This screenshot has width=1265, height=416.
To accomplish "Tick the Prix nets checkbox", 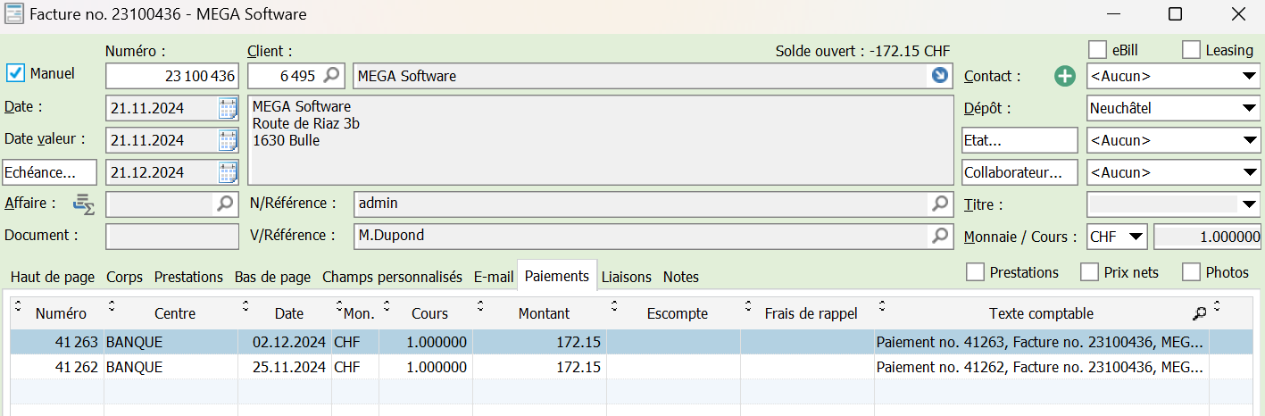I will (1090, 271).
